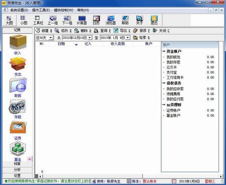This screenshot has height=185, width=226.
Task: Open 帮助 help from the toolbar
Action: coord(125,20)
